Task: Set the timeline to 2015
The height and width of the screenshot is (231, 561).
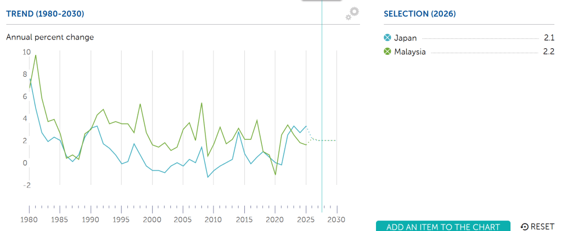Action: tap(244, 219)
